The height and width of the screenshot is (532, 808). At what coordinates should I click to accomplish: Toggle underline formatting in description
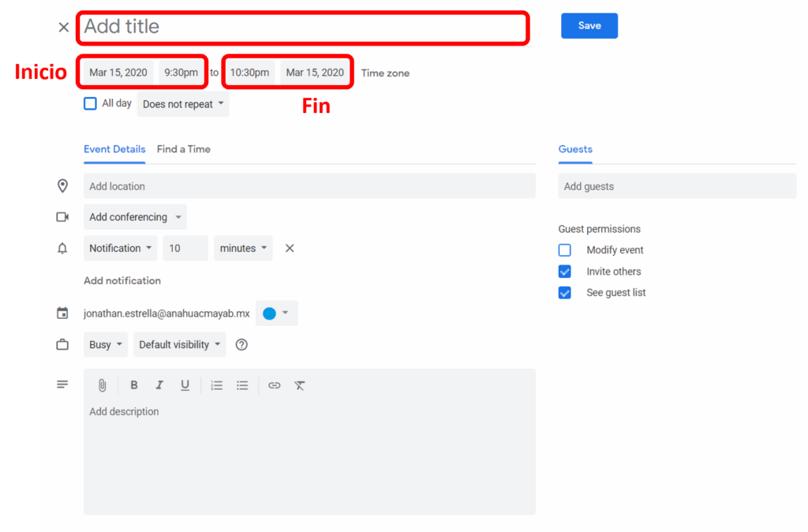coord(185,385)
